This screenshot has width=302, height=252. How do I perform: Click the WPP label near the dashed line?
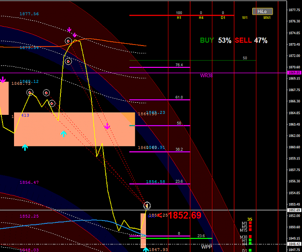(206, 247)
